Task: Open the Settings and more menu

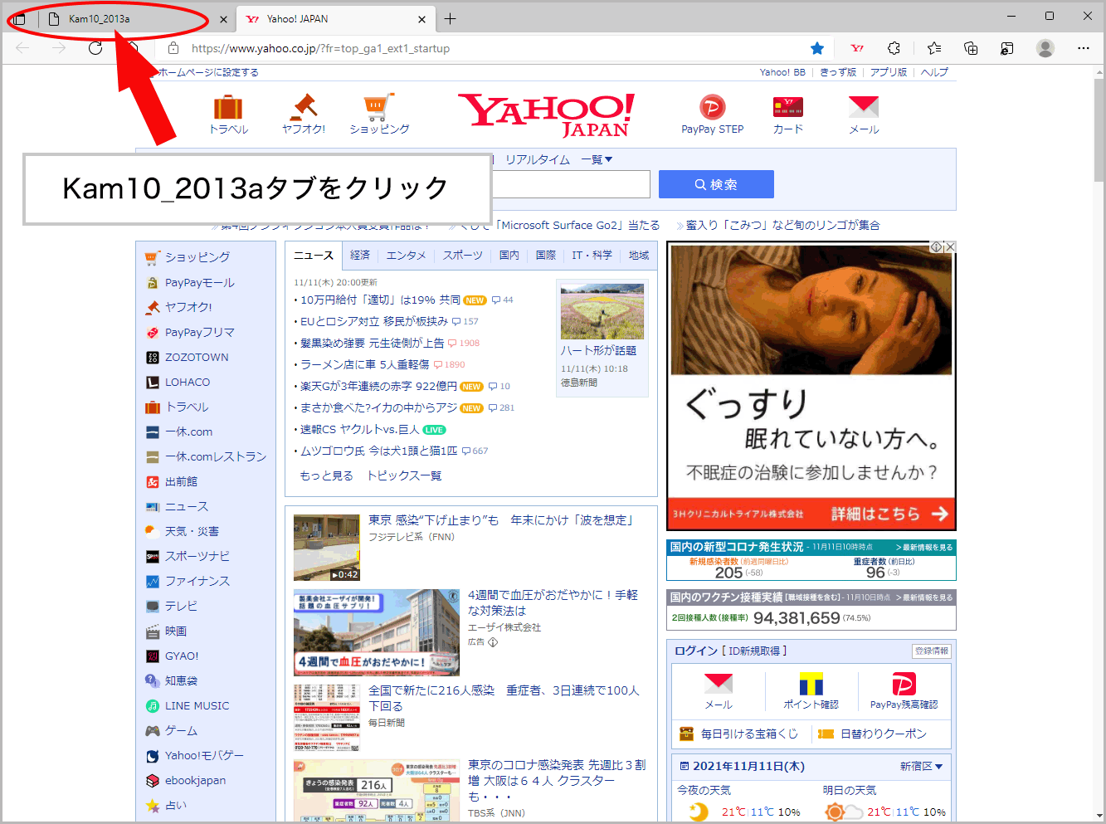Action: click(1084, 48)
